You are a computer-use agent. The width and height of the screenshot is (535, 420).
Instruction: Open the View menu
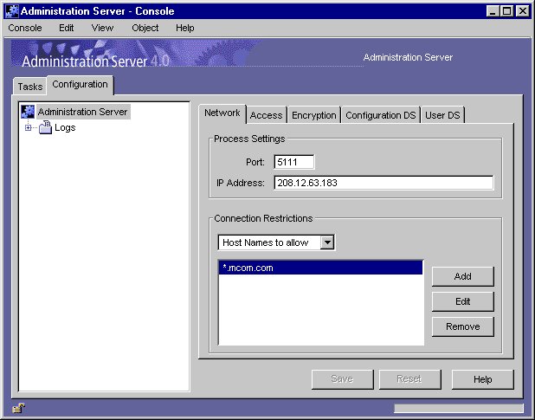102,28
